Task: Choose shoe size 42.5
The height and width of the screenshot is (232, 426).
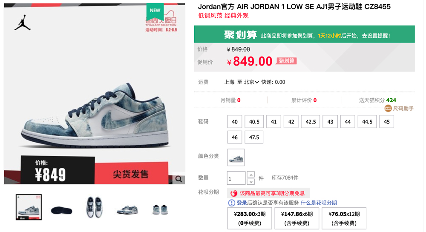Action: pos(311,122)
